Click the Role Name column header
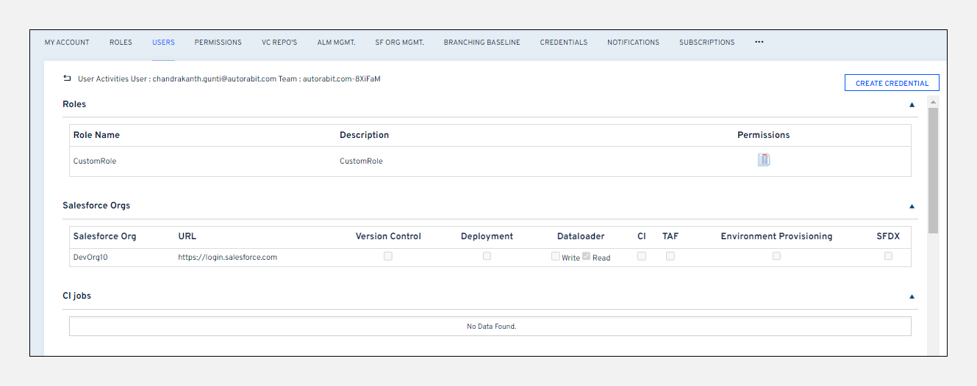This screenshot has height=386, width=977. [96, 135]
